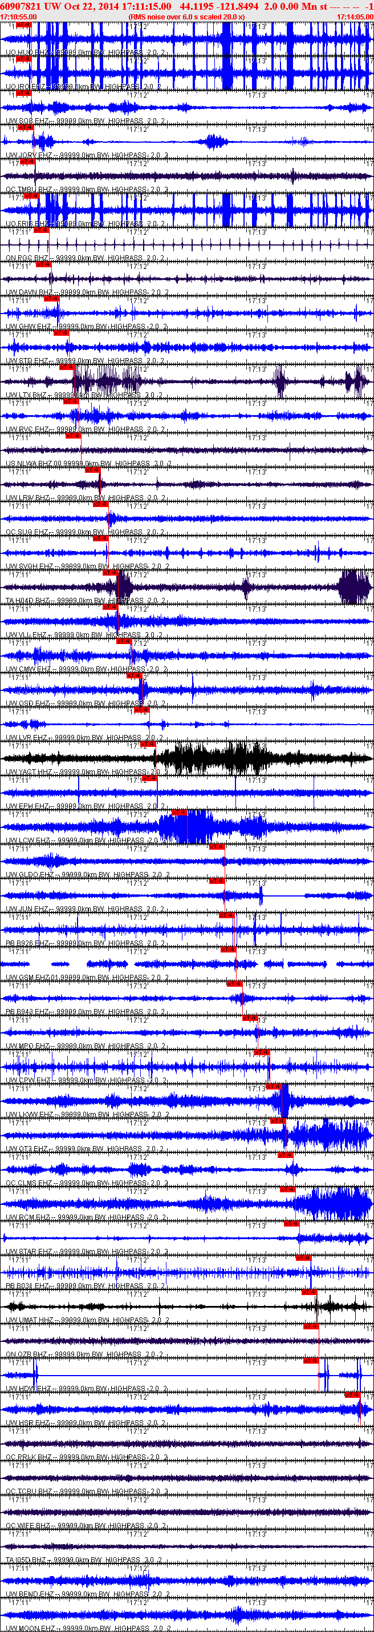The height and width of the screenshot is (1632, 374).
Task: Select the TCBU BHZ station label
Action: point(87,1492)
